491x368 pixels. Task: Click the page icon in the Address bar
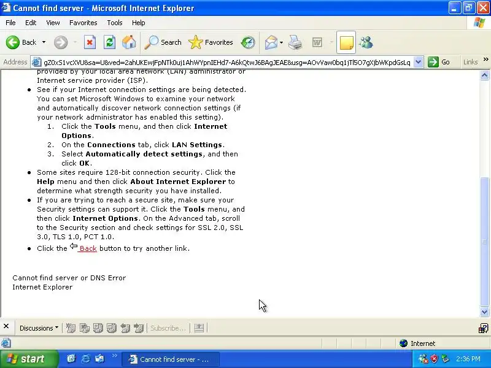coord(37,62)
